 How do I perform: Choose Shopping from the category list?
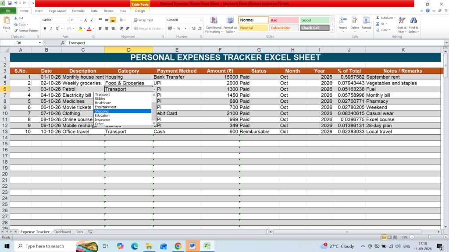(x=123, y=111)
